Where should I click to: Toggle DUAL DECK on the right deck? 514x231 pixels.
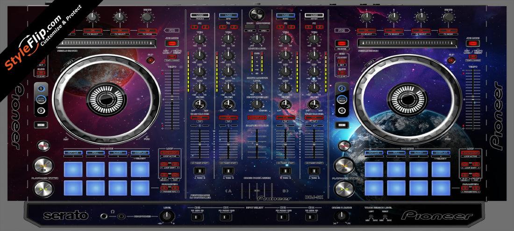click(x=342, y=99)
